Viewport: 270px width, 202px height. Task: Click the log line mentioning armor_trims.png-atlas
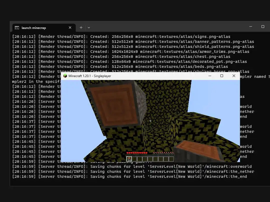131,52
